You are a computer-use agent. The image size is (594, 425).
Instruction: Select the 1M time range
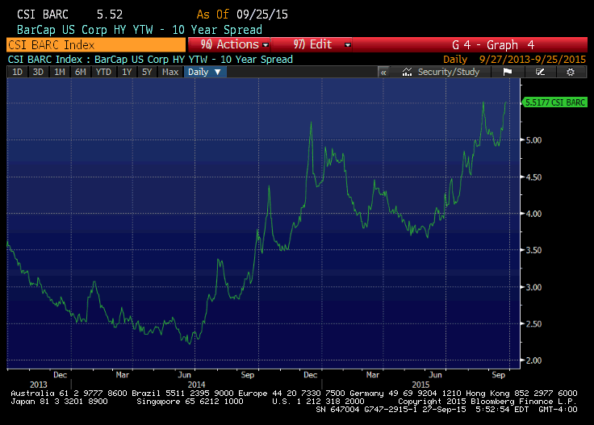(x=60, y=72)
